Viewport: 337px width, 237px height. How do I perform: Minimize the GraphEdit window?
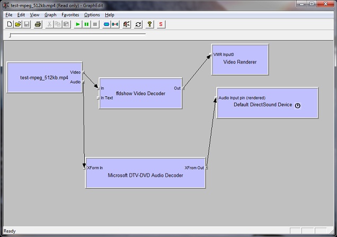301,4
